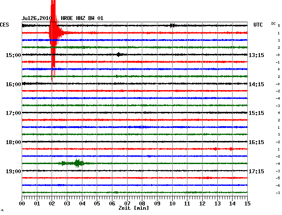
Task: Click the date label Jul26,2010
Action: tap(37, 18)
